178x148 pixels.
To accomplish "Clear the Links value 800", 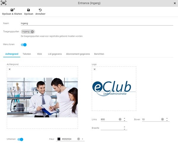I will pyautogui.click(x=120, y=119).
